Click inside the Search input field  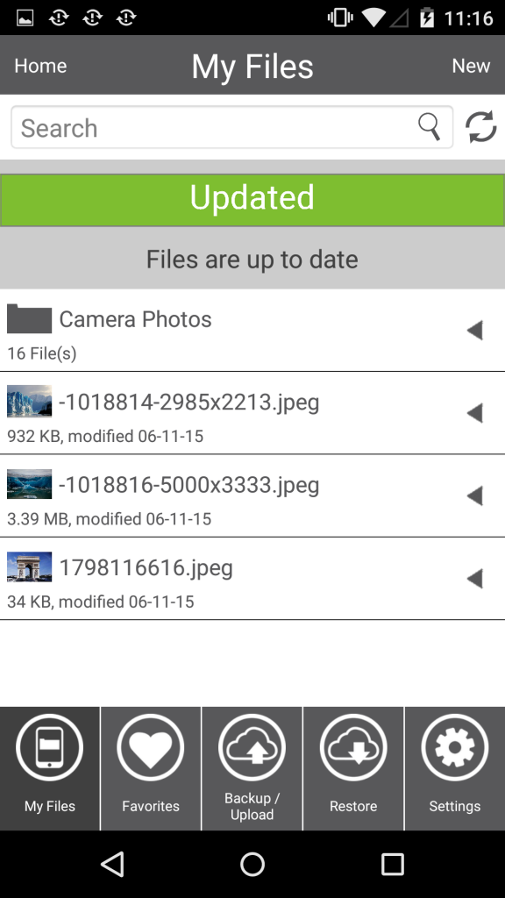coord(175,127)
